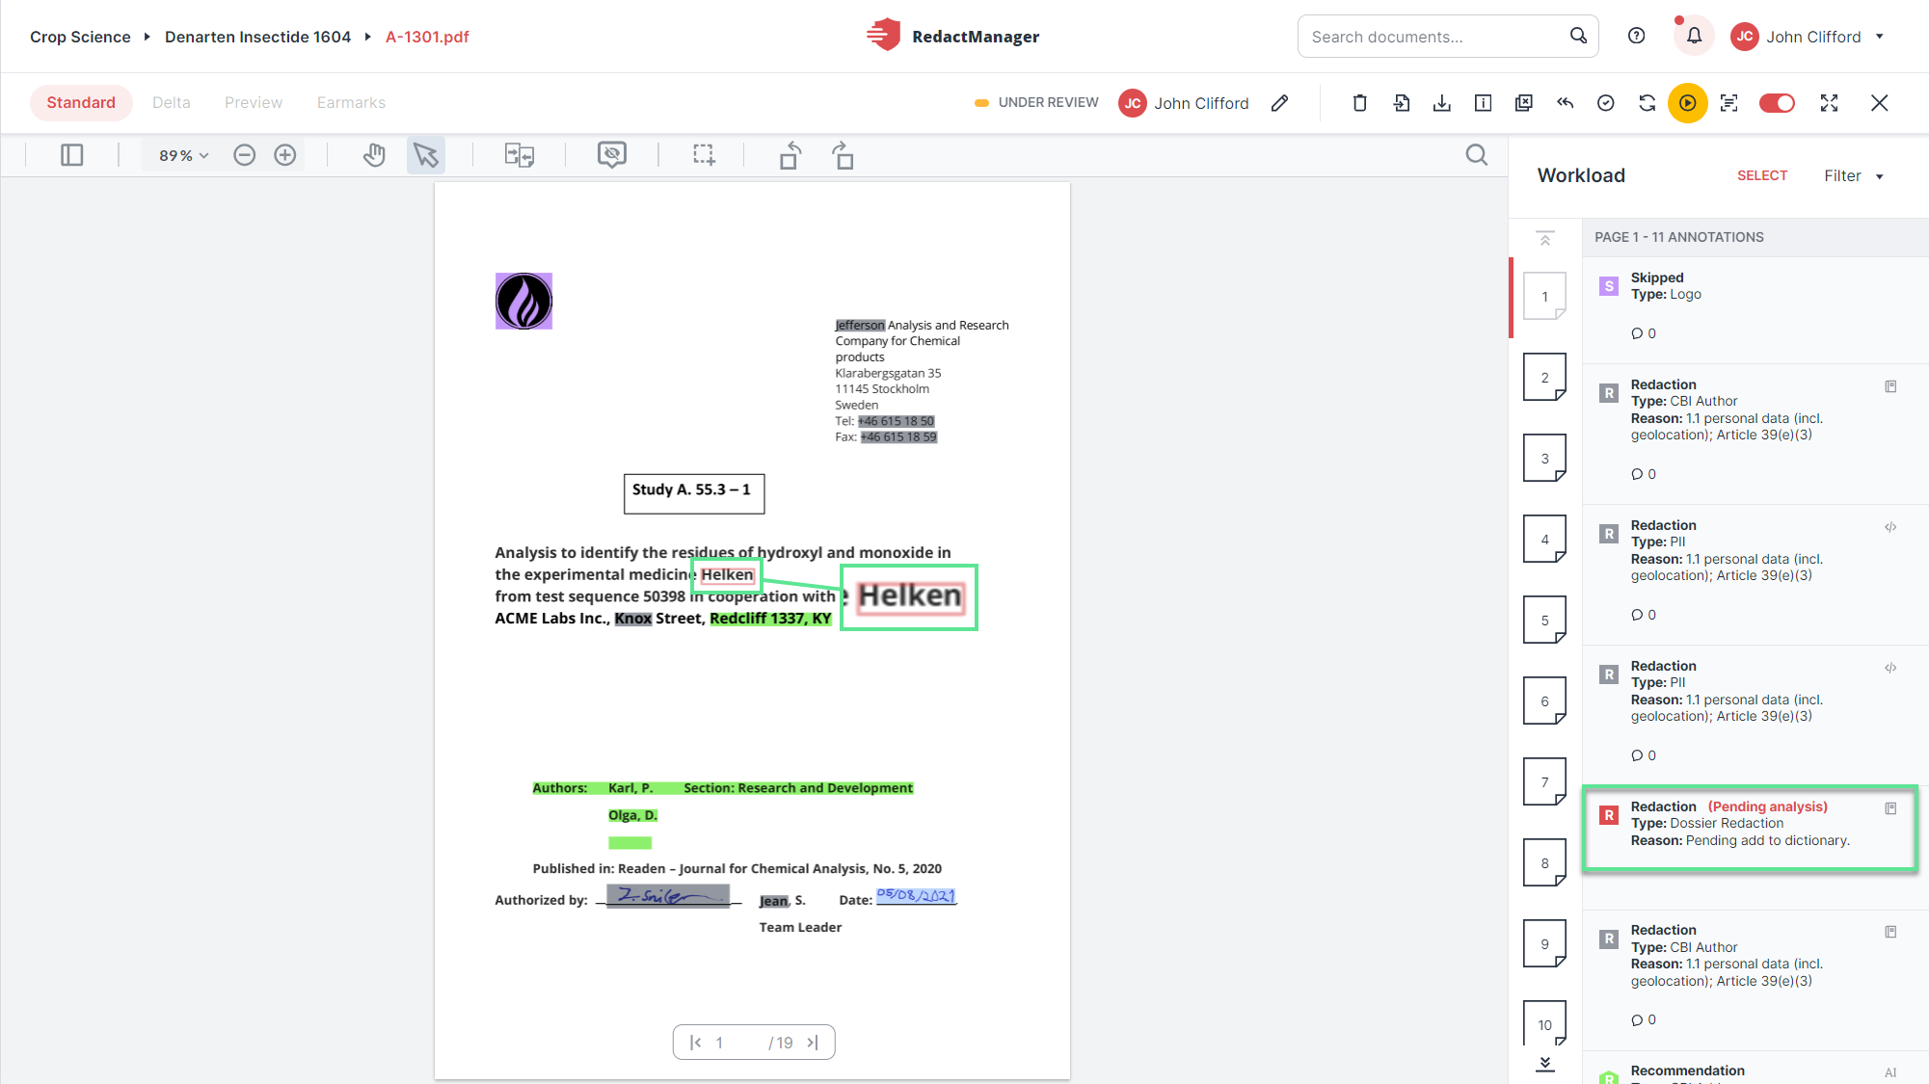Open John Clifford user menu dropdown

(1808, 37)
